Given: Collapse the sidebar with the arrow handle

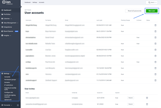Looking at the screenshot, I should point(21,7).
